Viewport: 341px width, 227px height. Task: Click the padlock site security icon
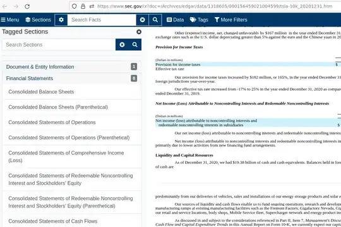(83, 6)
